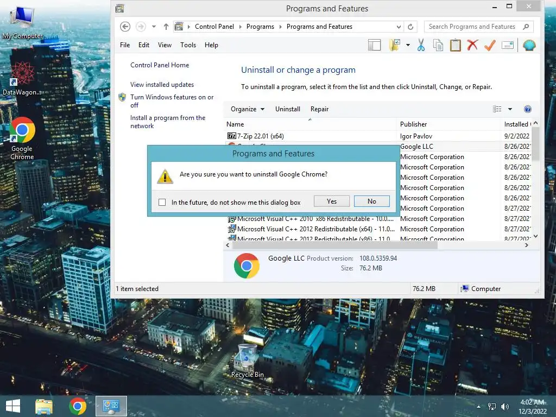Click the Cut scissors toolbar icon

[x=421, y=45]
